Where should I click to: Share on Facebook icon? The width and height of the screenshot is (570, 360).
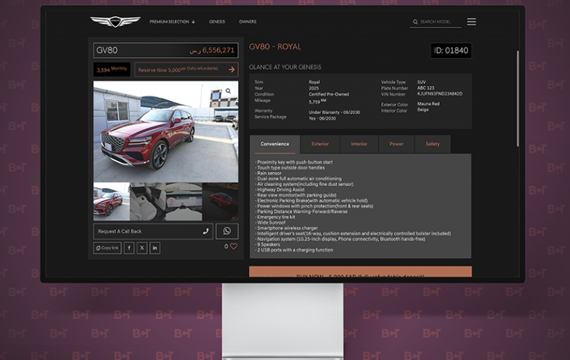(129, 248)
